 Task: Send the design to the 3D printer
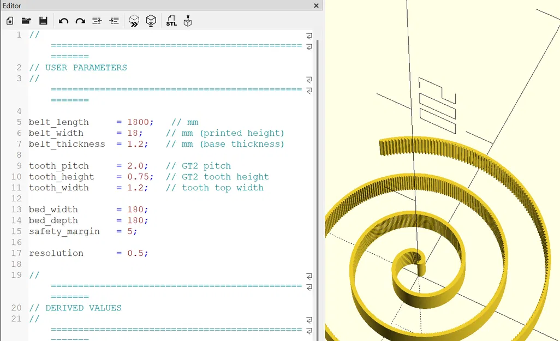tap(188, 21)
